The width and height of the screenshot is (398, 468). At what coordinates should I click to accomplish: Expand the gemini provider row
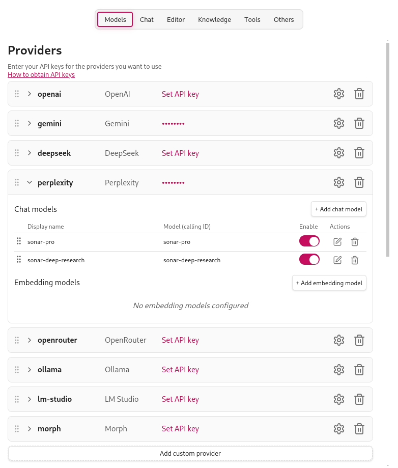click(30, 123)
